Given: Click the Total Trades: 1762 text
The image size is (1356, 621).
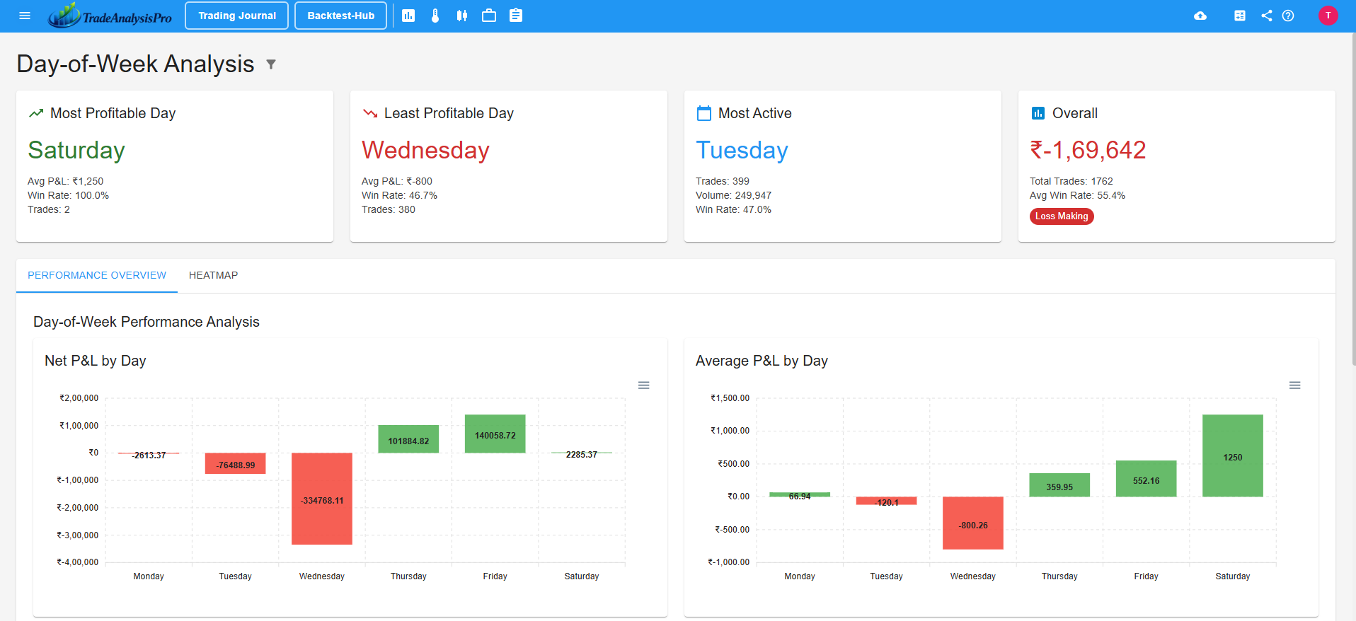Looking at the screenshot, I should click(x=1071, y=181).
